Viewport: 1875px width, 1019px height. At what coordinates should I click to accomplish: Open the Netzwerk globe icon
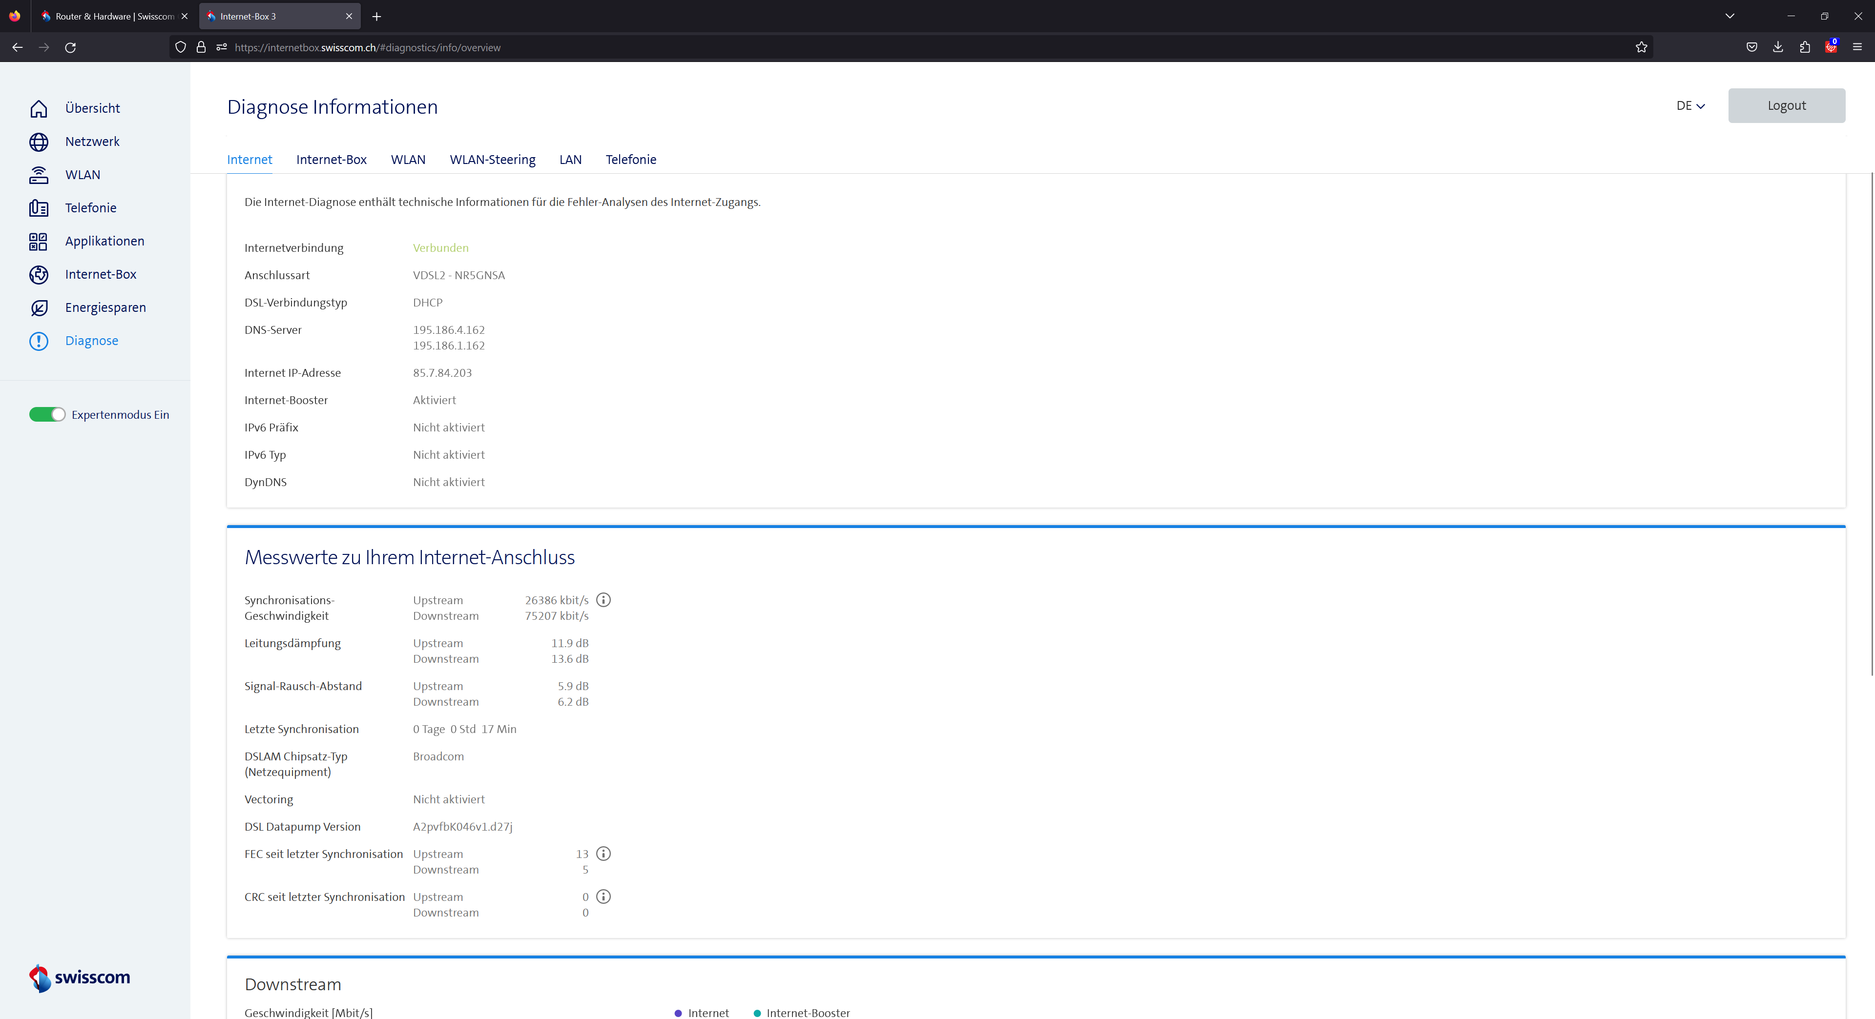click(x=39, y=142)
